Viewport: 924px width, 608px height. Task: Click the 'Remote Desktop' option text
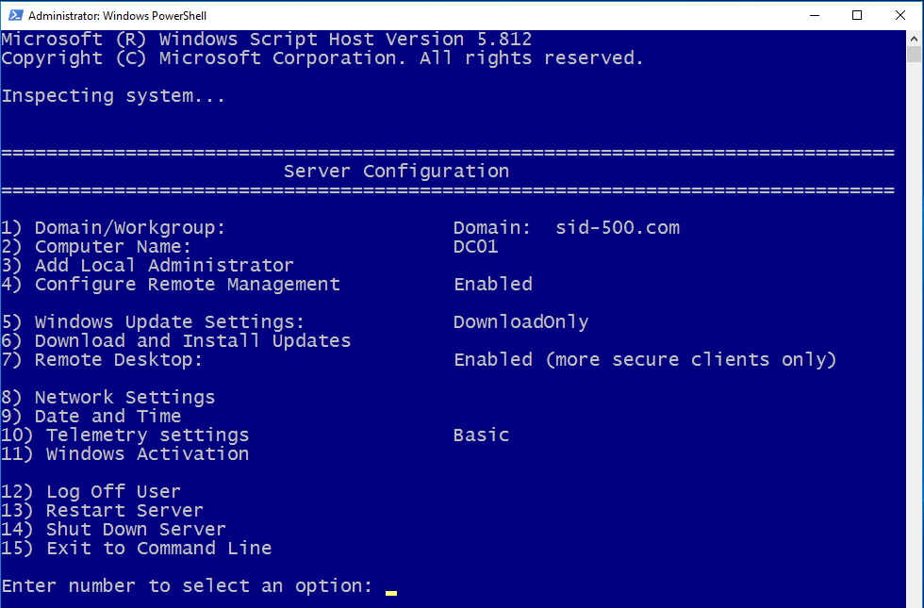119,360
